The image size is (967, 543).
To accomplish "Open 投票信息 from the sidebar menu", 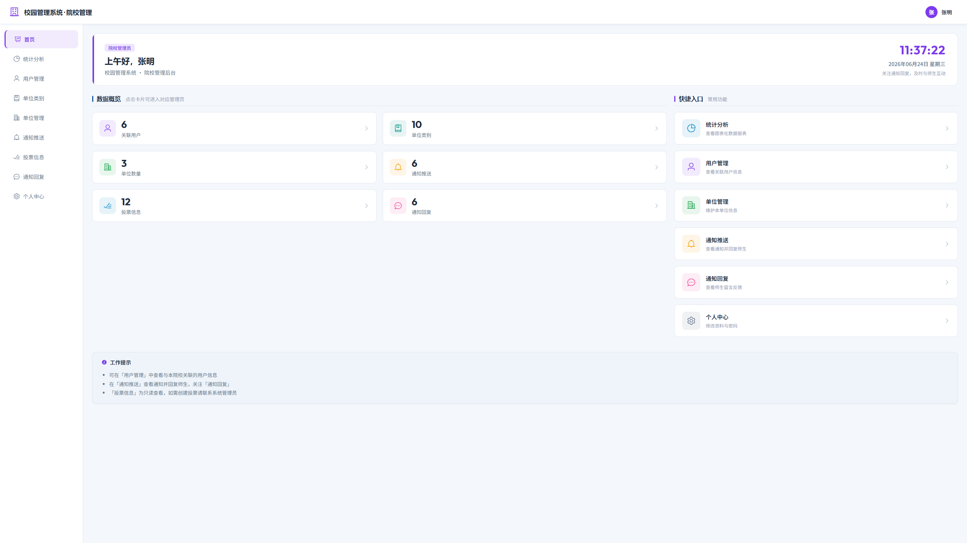I will tap(42, 157).
